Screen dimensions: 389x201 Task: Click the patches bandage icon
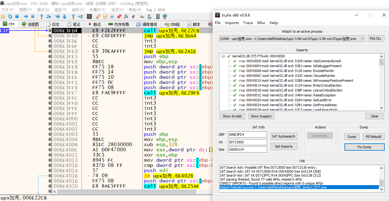click(98, 16)
